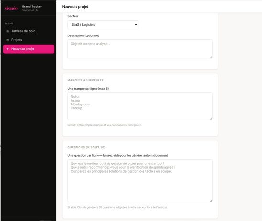Click the QUESTIONS (JUSQU'À 50) section heading
The width and height of the screenshot is (262, 221).
click(87, 147)
